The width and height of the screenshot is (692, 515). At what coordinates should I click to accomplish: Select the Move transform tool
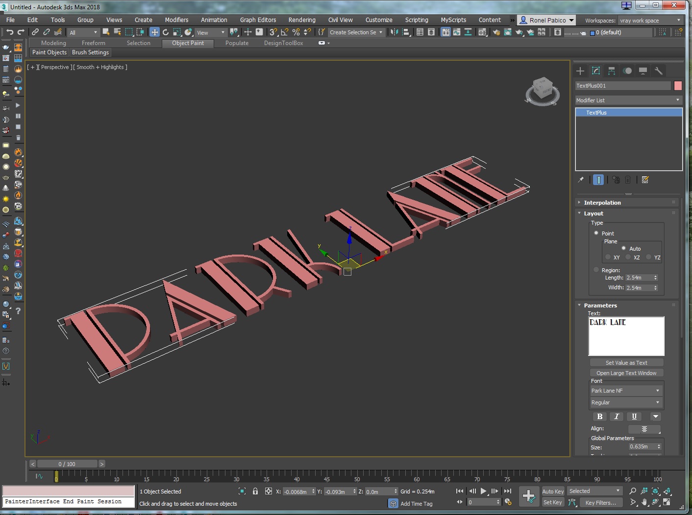(154, 32)
